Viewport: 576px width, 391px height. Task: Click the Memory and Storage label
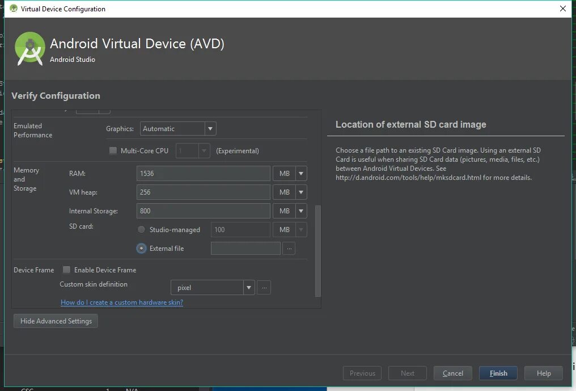(26, 179)
